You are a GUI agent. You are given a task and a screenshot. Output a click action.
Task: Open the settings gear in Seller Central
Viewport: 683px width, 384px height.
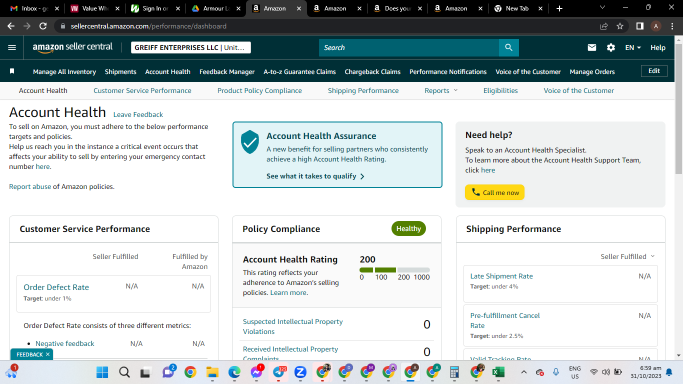click(x=611, y=47)
